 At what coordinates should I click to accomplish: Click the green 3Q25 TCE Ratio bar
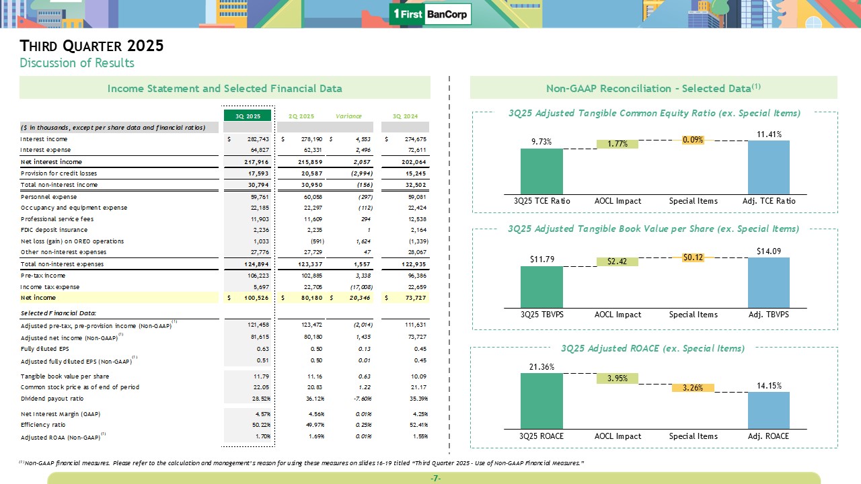coord(541,171)
